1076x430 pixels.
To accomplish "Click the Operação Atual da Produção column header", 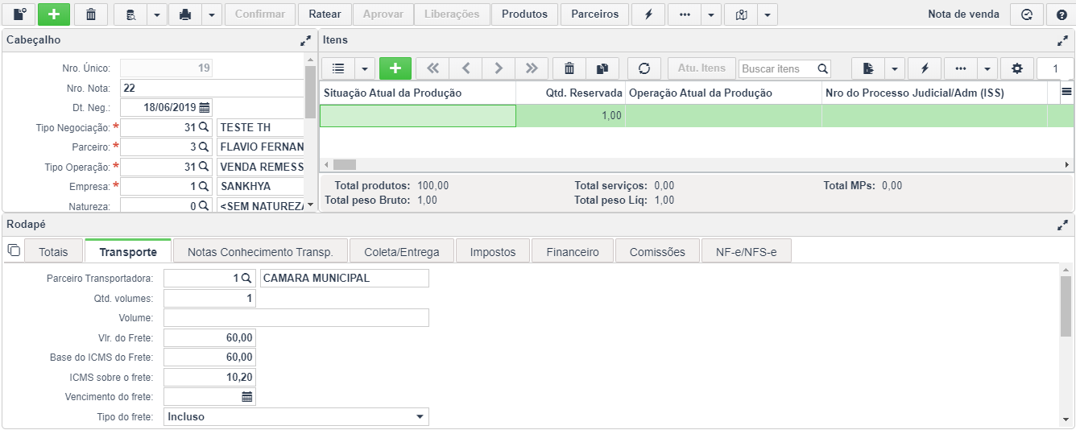I will (x=724, y=93).
